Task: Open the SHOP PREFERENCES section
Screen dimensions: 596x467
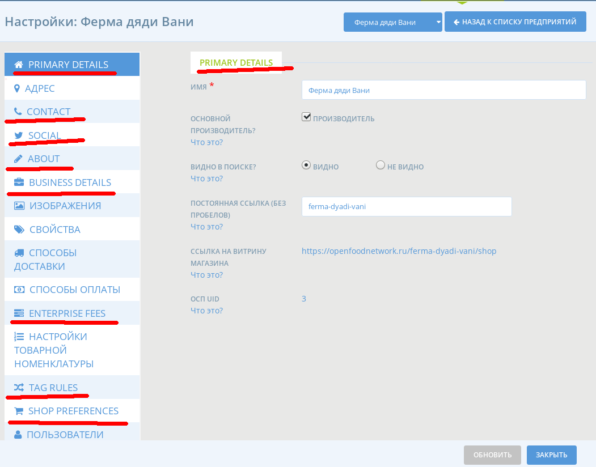Action: [x=72, y=411]
